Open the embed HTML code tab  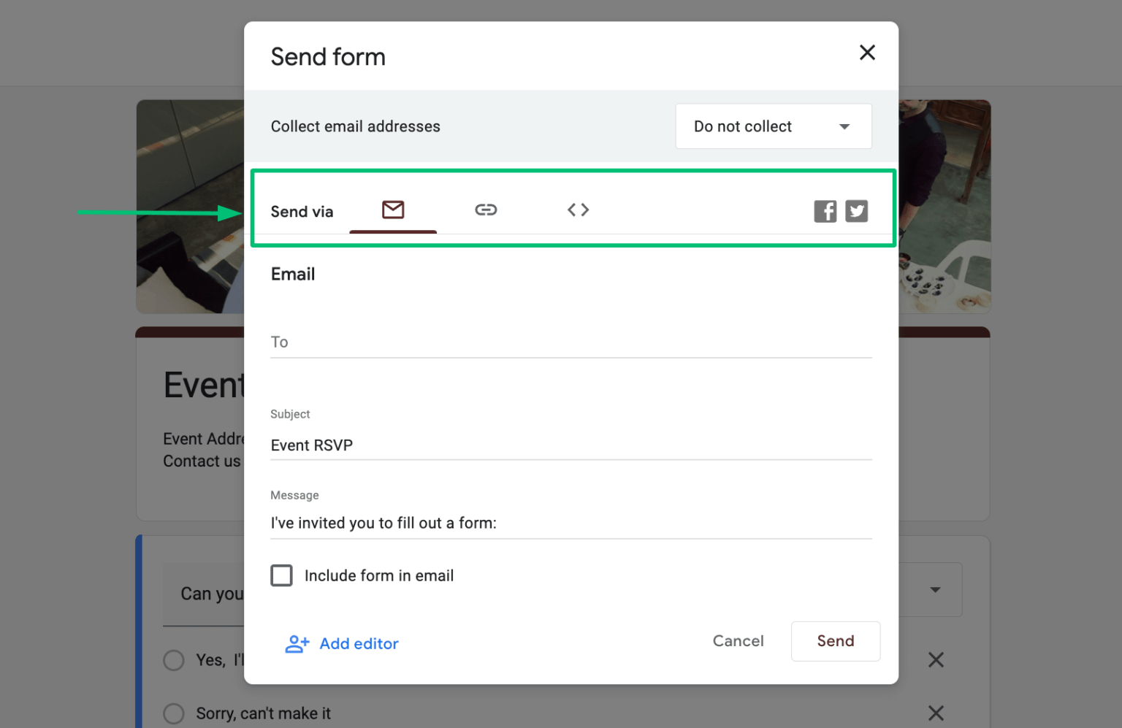578,210
